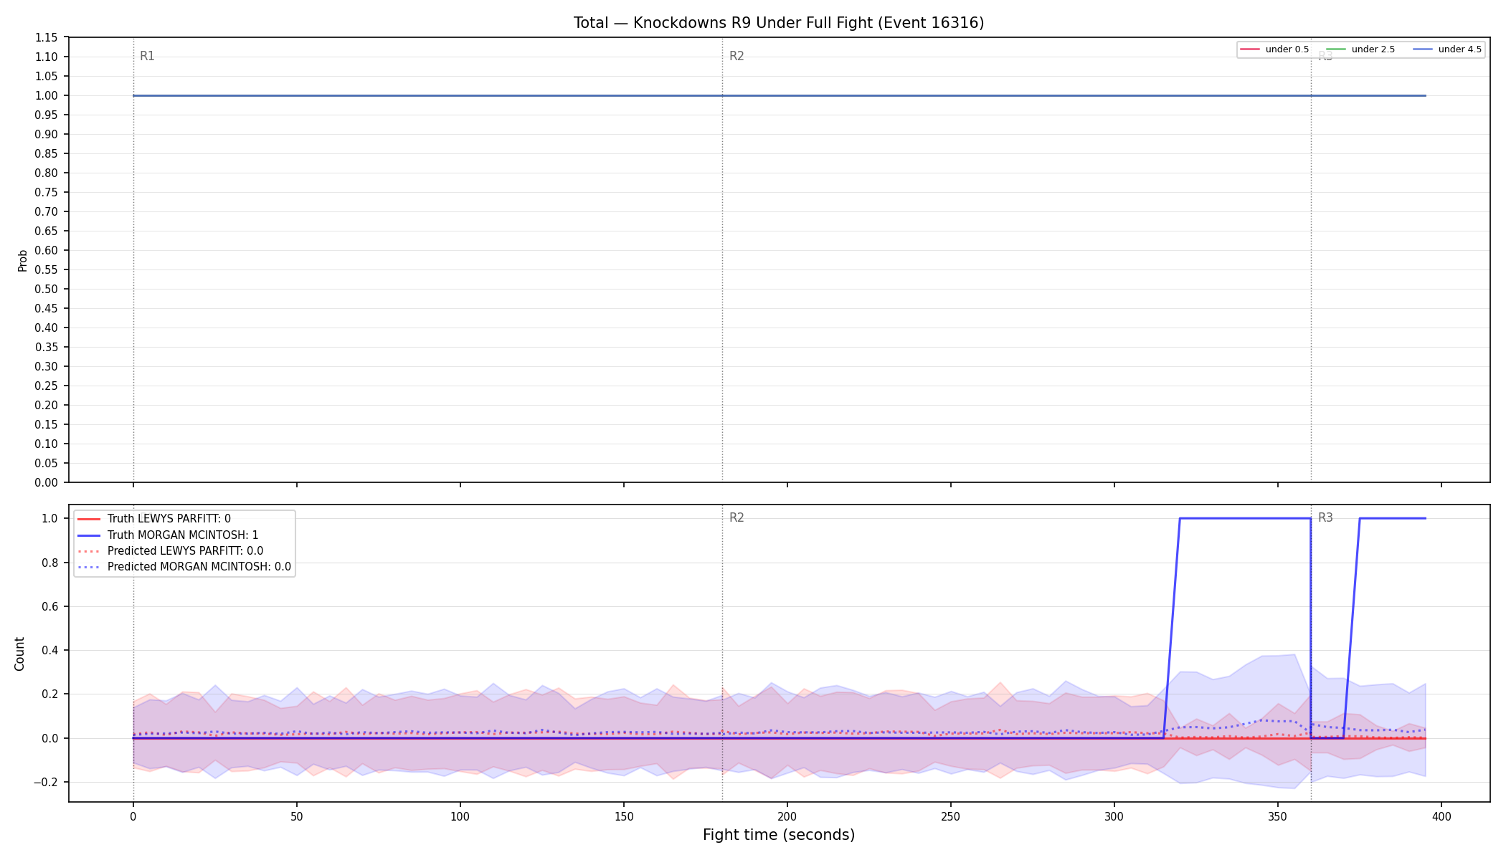Click the 350 tick on the time axis
1506x860 pixels.
coord(1277,816)
